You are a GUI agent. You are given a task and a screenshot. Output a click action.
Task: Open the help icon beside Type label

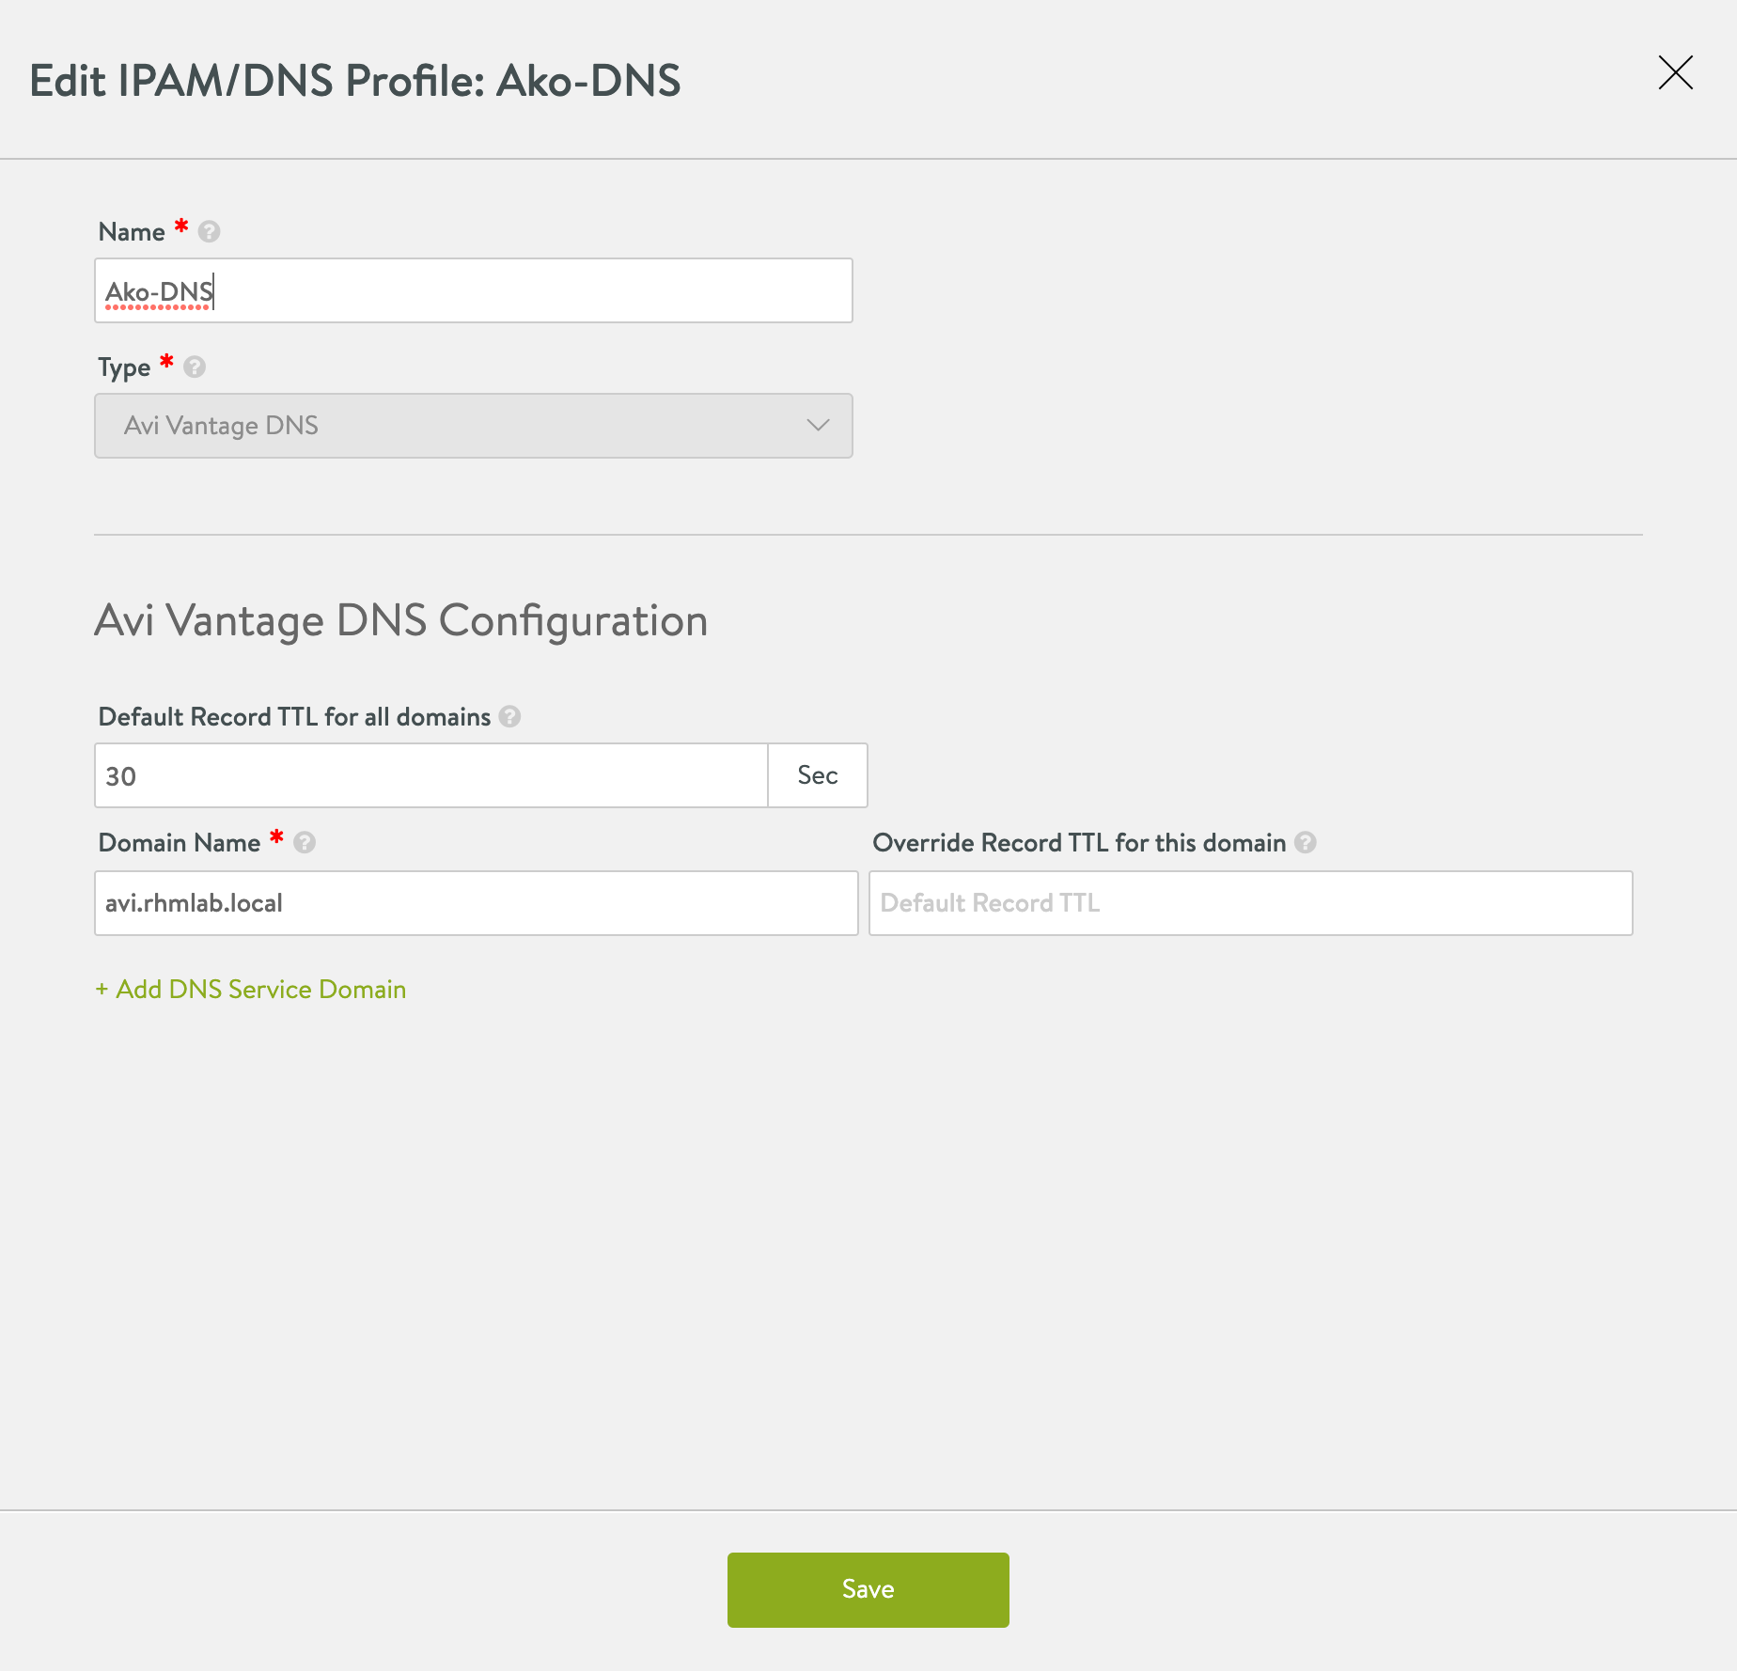click(195, 367)
